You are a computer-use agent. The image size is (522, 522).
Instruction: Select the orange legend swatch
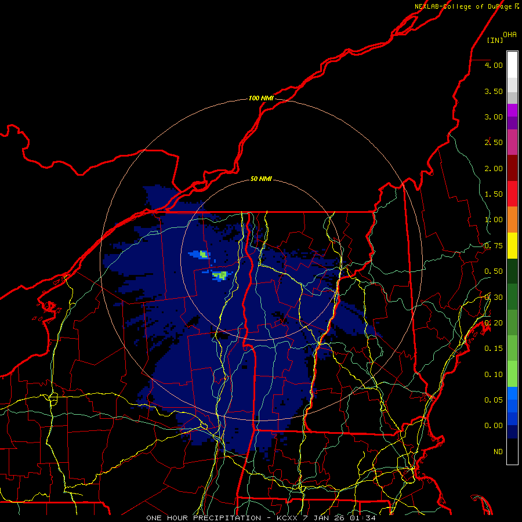(512, 220)
